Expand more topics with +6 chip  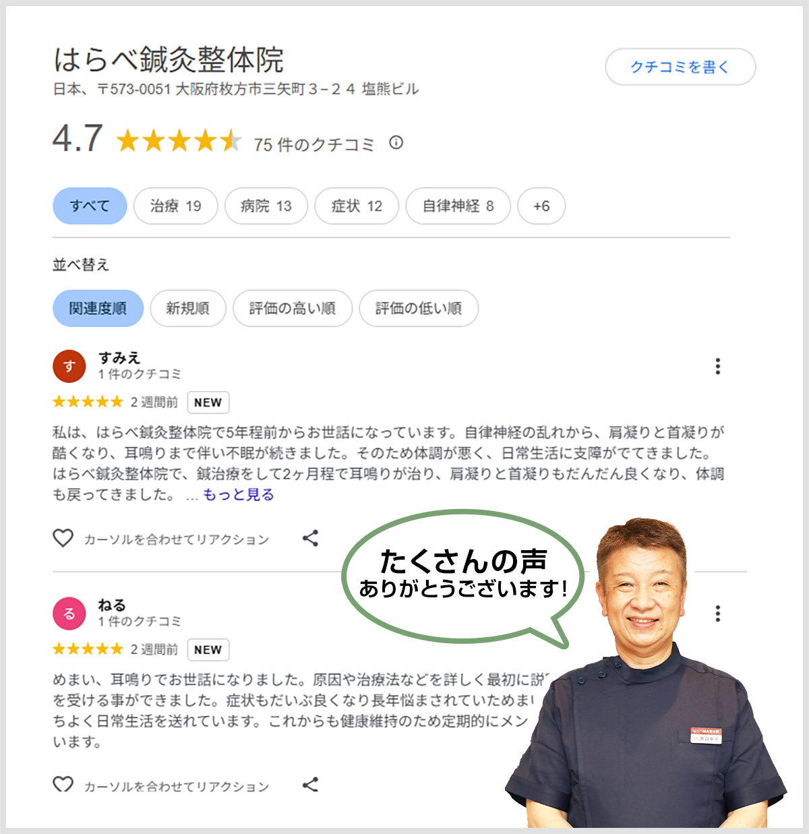pos(541,206)
